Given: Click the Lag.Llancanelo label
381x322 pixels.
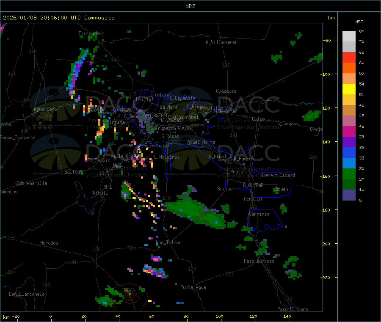Looking at the screenshot, I should point(27,294).
